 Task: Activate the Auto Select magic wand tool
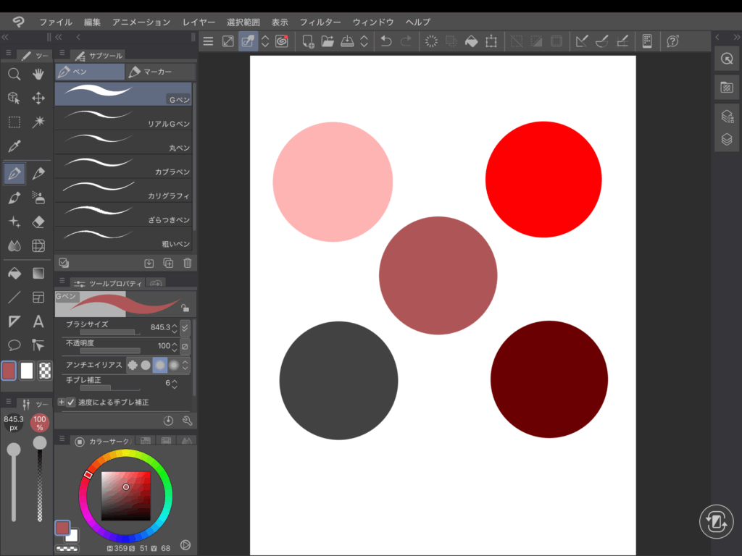39,122
